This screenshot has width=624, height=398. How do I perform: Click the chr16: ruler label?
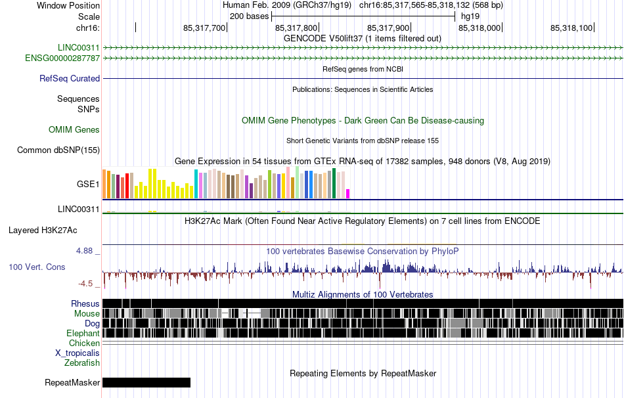(x=87, y=28)
